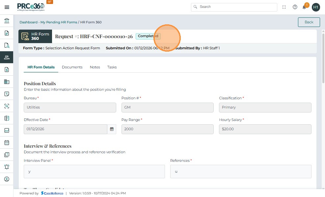Select the Tasks tab
325x197 pixels.
pos(112,67)
